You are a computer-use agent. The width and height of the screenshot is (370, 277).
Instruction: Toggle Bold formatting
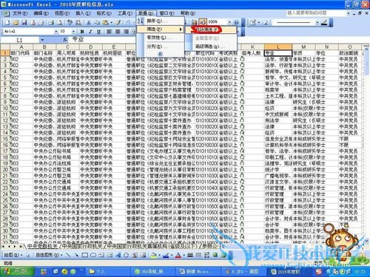[82, 32]
